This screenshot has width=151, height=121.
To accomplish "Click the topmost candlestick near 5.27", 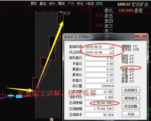I will pos(60,18).
